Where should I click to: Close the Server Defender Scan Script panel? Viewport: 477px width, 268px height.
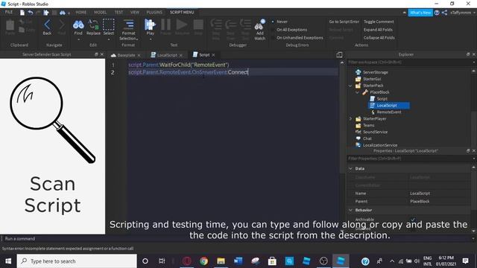tap(102, 54)
